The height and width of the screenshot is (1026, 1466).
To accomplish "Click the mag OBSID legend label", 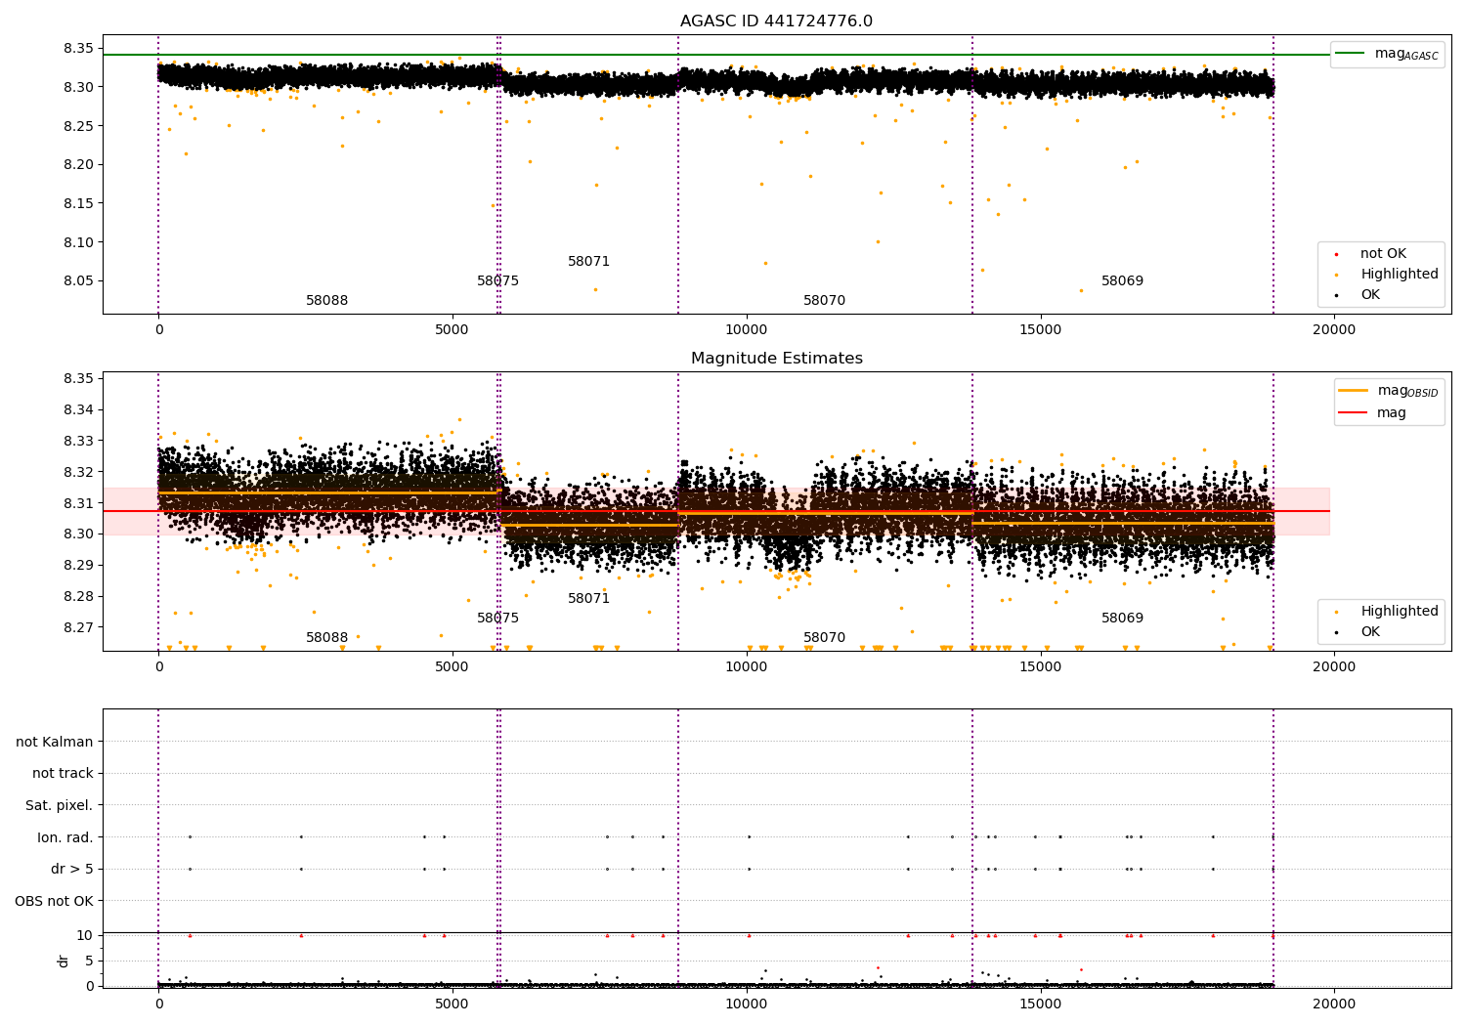I will tap(1407, 391).
